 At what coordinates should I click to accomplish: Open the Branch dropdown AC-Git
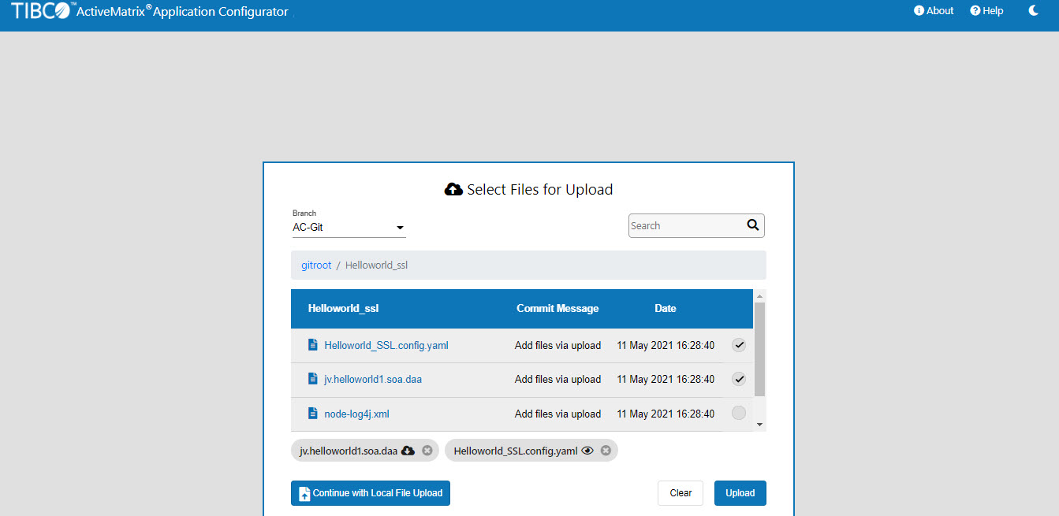coord(349,228)
